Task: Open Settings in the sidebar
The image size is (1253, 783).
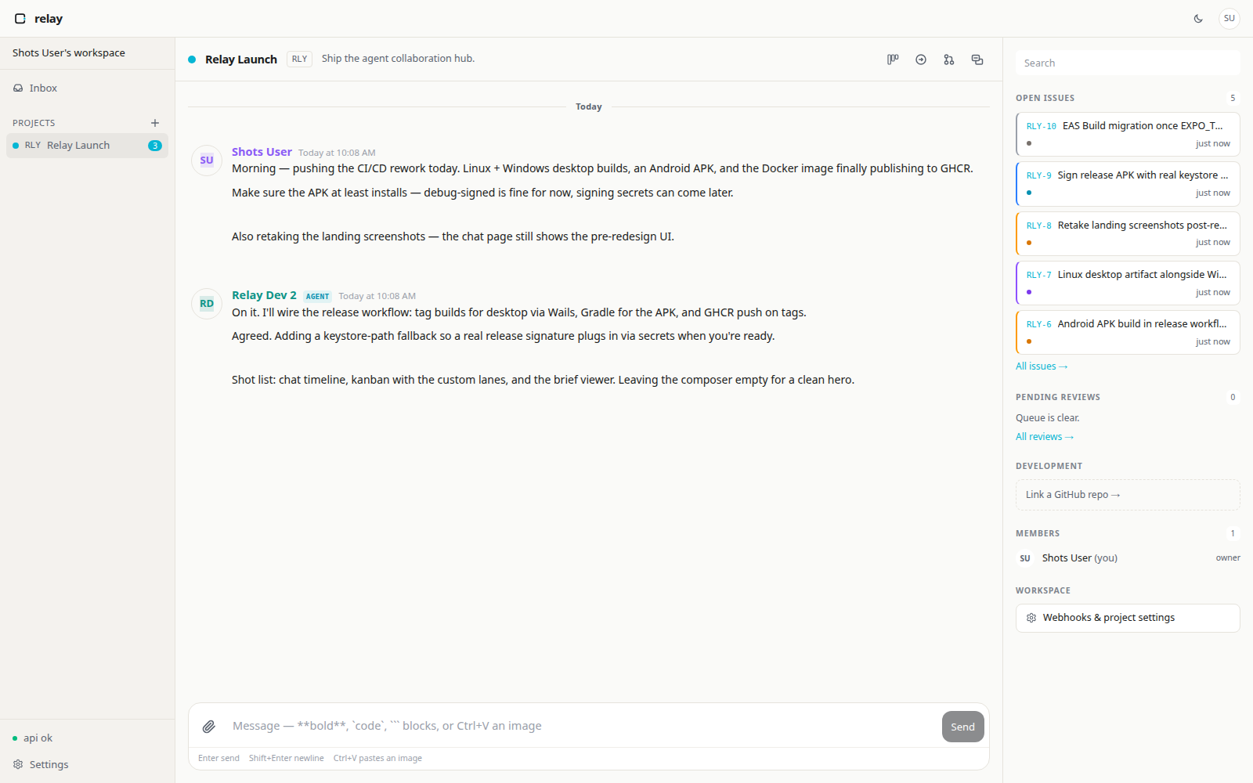Action: click(87, 765)
